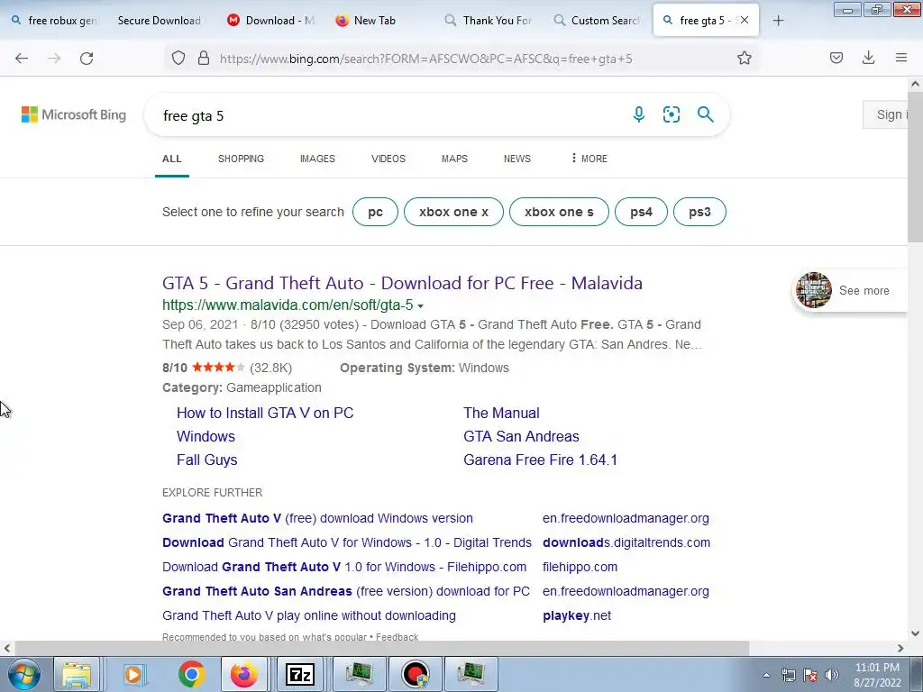Open GTA 5 Malavida result title
This screenshot has height=692, width=923.
pos(402,283)
